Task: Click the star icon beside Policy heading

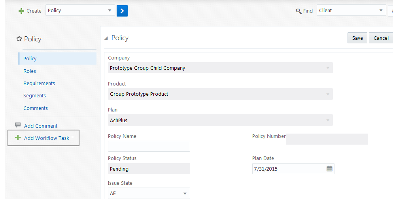Action: coord(19,39)
